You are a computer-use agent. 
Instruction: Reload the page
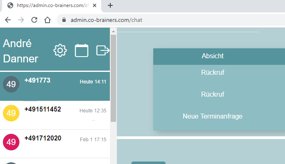click(x=34, y=20)
